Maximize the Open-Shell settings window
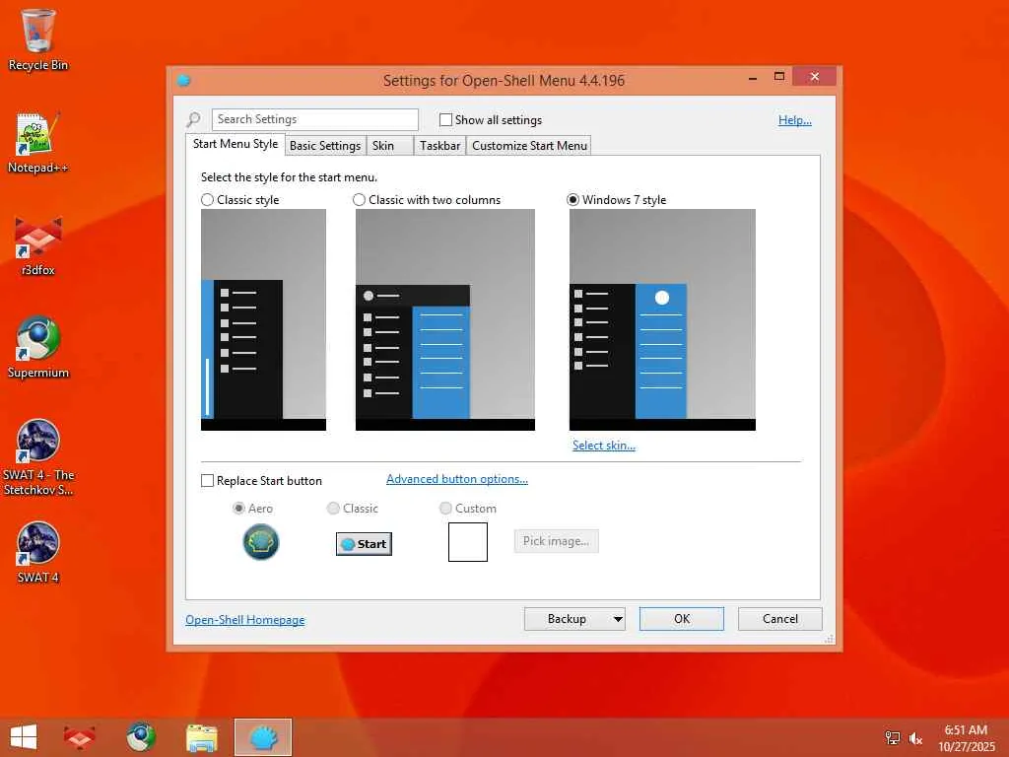This screenshot has height=757, width=1009. pos(778,77)
